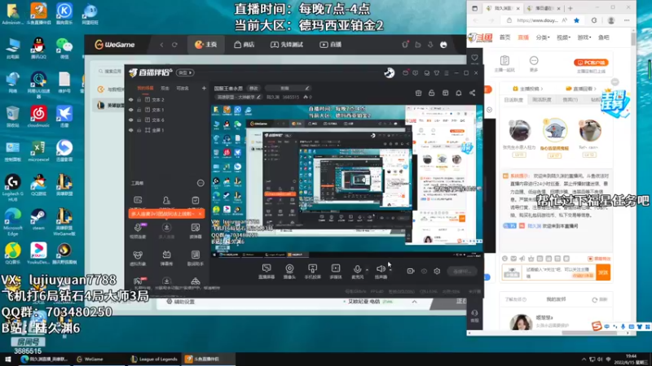Screen dimensions: 652x366
Task: Click WeGame back arrow
Action: click(161, 45)
